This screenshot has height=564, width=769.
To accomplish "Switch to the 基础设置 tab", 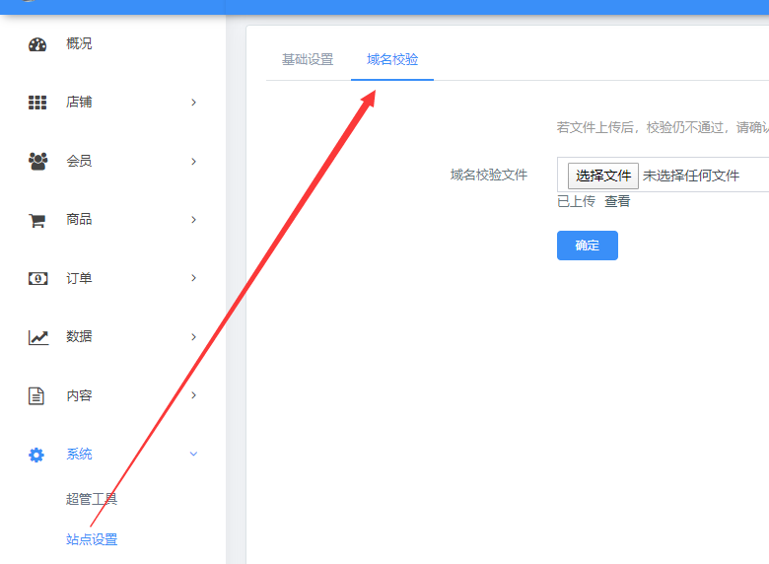I will [308, 60].
